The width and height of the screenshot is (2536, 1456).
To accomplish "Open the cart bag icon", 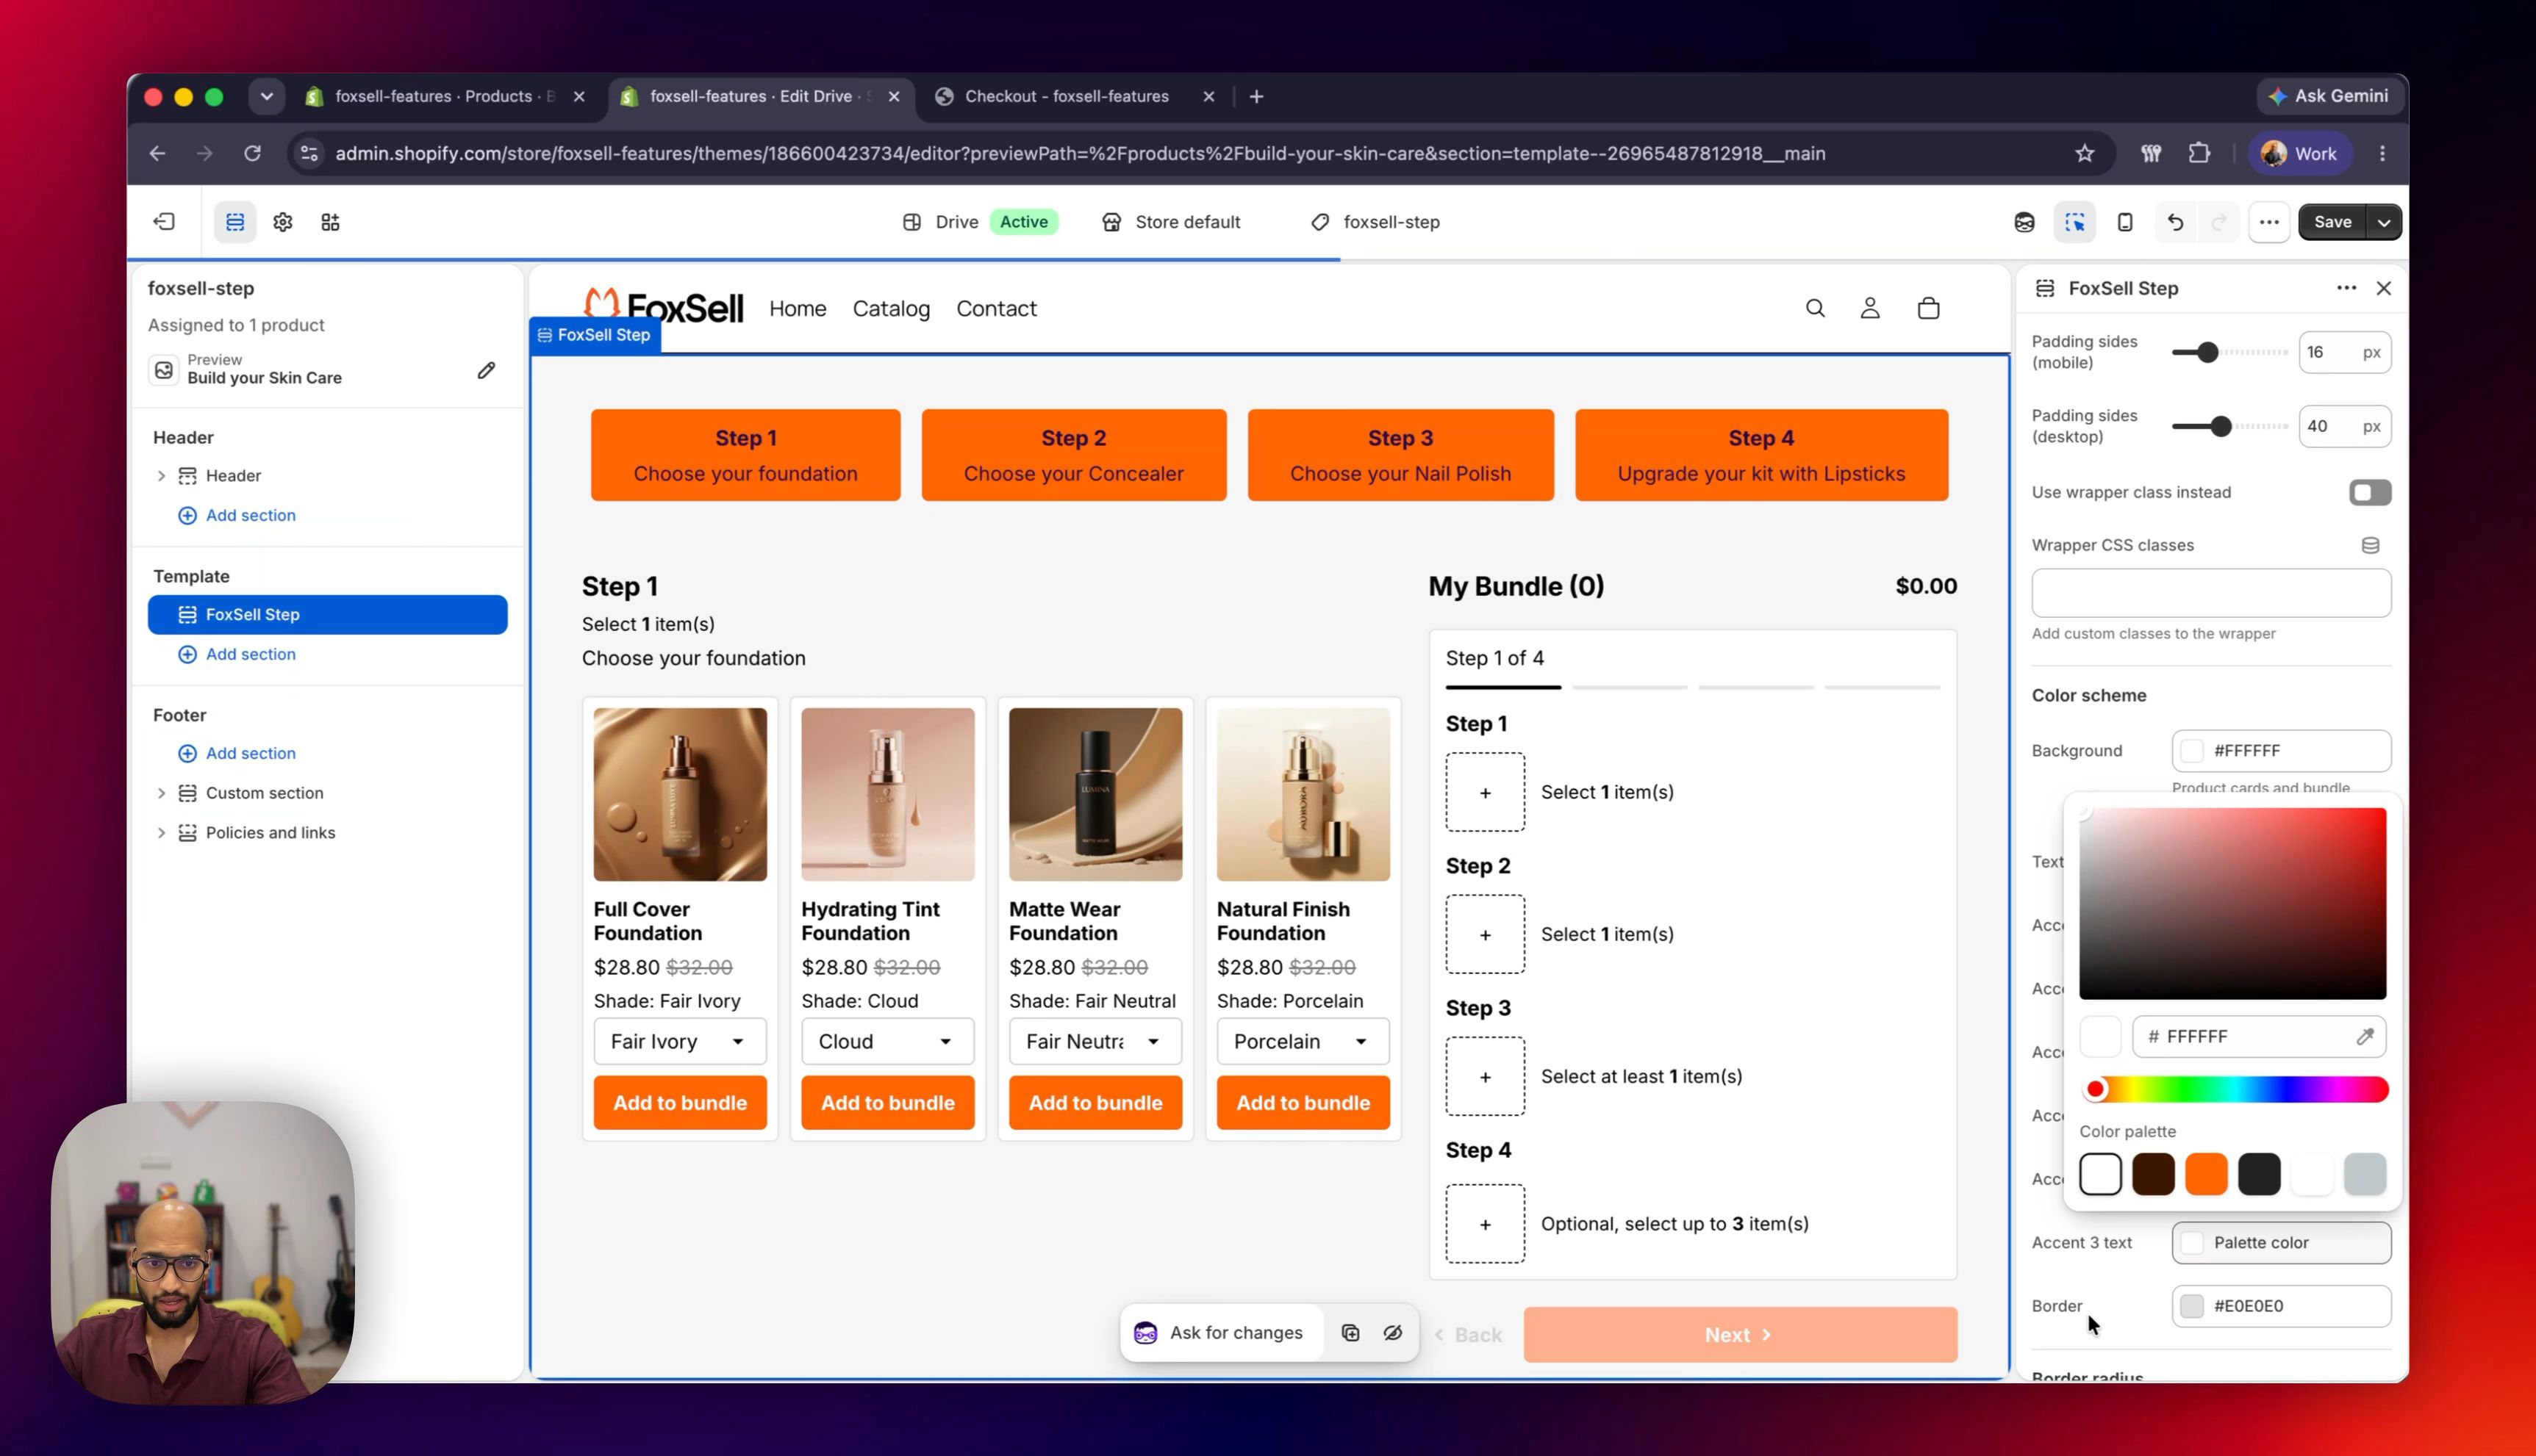I will [1929, 308].
